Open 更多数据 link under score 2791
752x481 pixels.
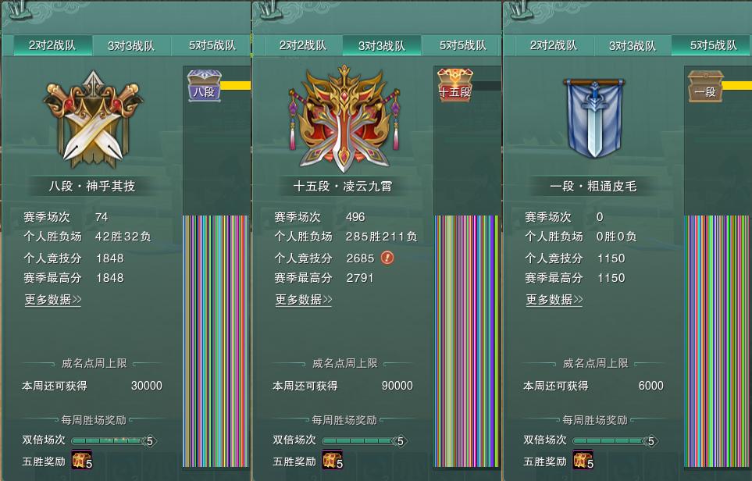pyautogui.click(x=304, y=300)
